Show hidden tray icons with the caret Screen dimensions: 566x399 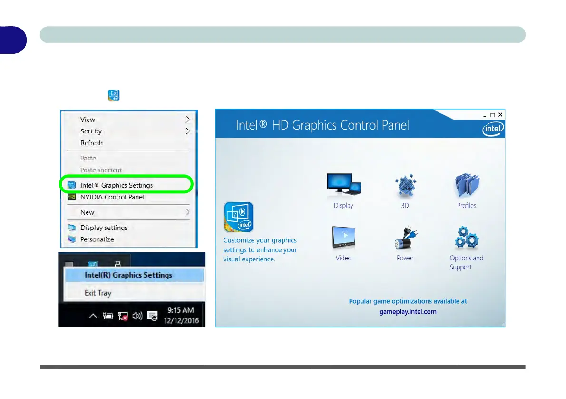[x=93, y=316]
